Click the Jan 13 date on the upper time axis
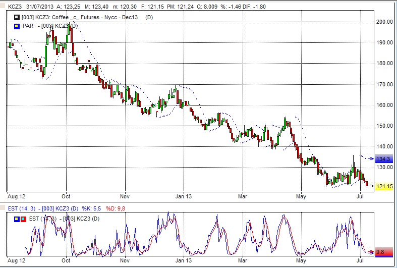Viewport: 397px width, 268px height. [186, 196]
